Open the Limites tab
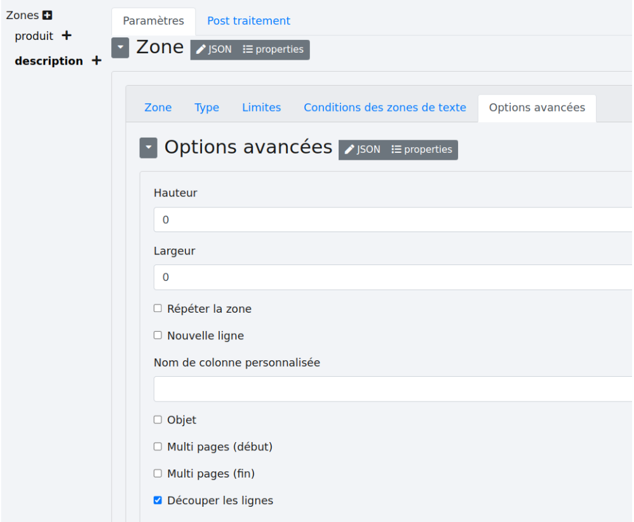Image resolution: width=634 pixels, height=522 pixels. [261, 108]
